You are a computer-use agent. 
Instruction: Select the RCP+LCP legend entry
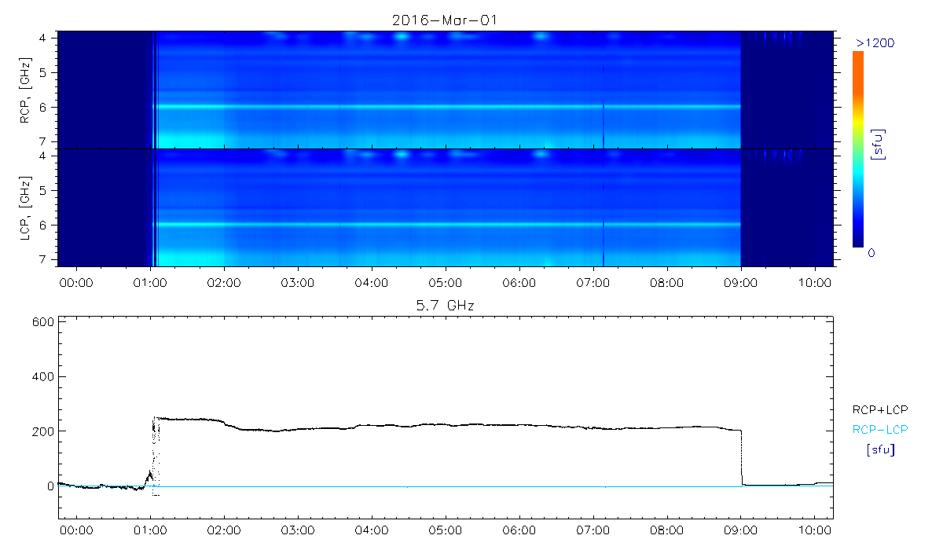point(879,409)
